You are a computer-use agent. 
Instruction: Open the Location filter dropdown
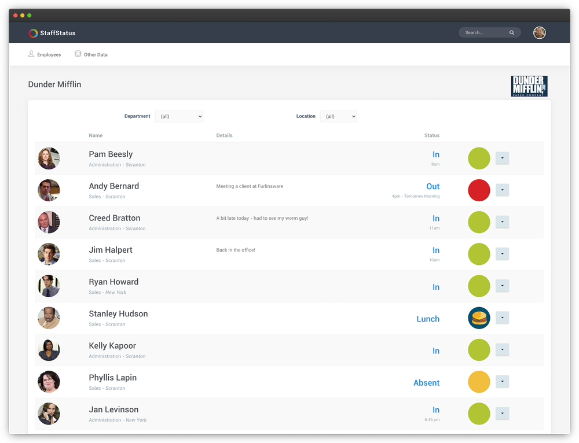[338, 116]
